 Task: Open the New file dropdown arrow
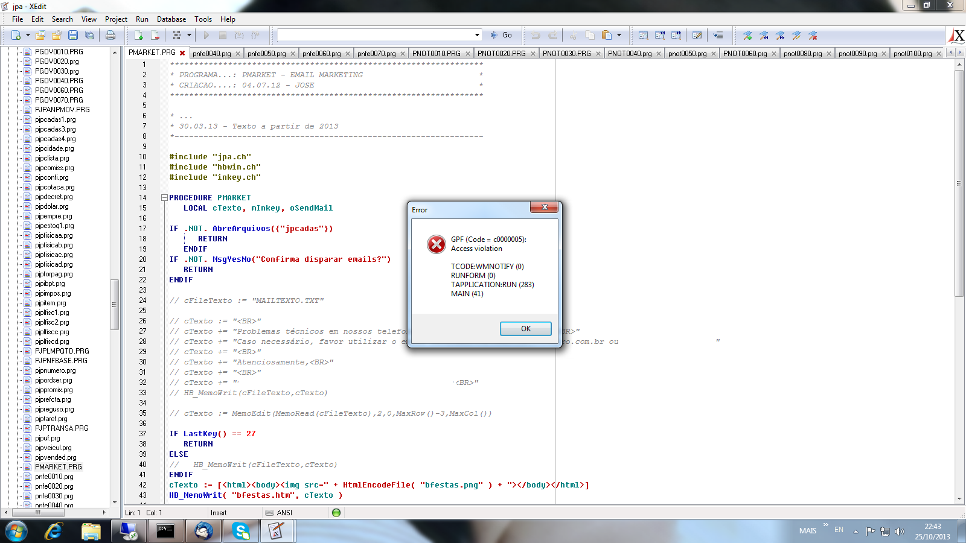coord(28,36)
